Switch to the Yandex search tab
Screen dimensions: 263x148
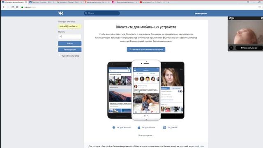pos(97,2)
